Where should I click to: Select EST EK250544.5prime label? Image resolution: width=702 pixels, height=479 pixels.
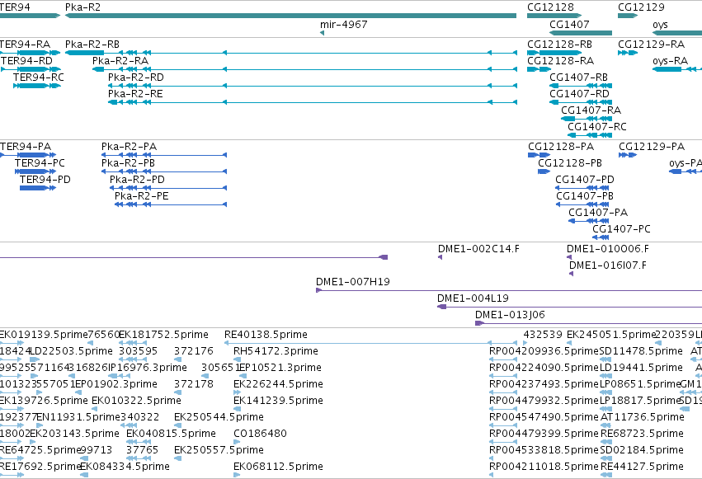(219, 417)
